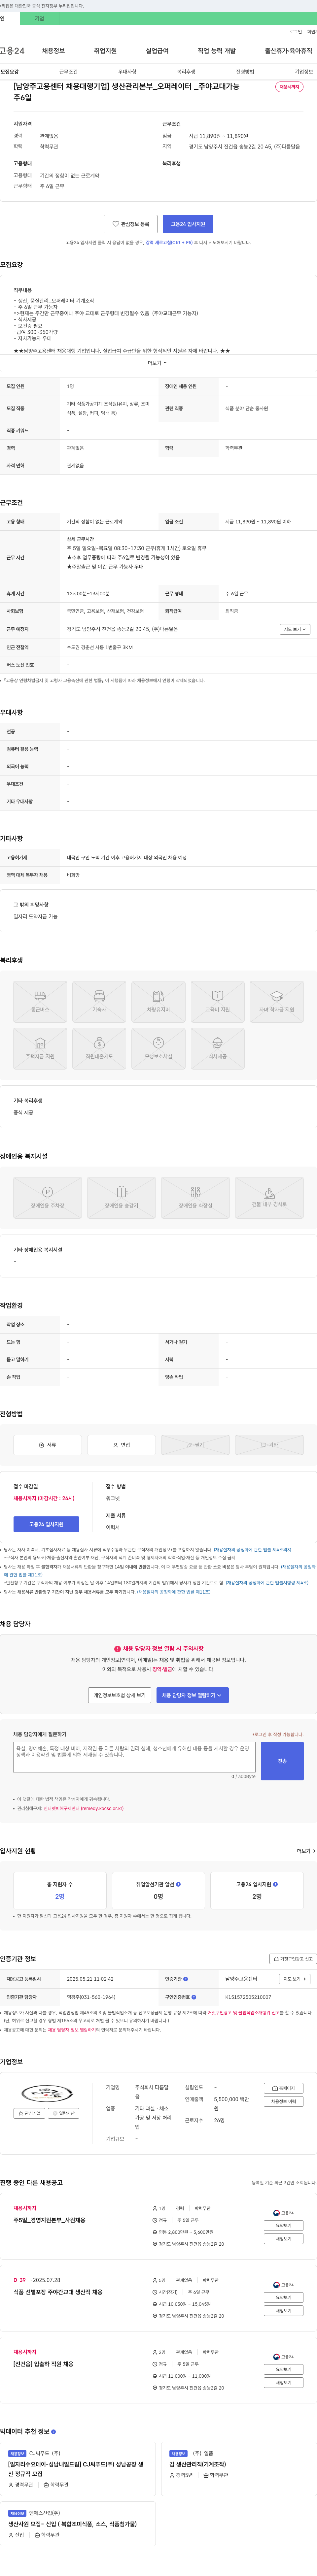The image size is (317, 2576).
Task: Switch to 전형방법 tab
Action: [x=245, y=72]
